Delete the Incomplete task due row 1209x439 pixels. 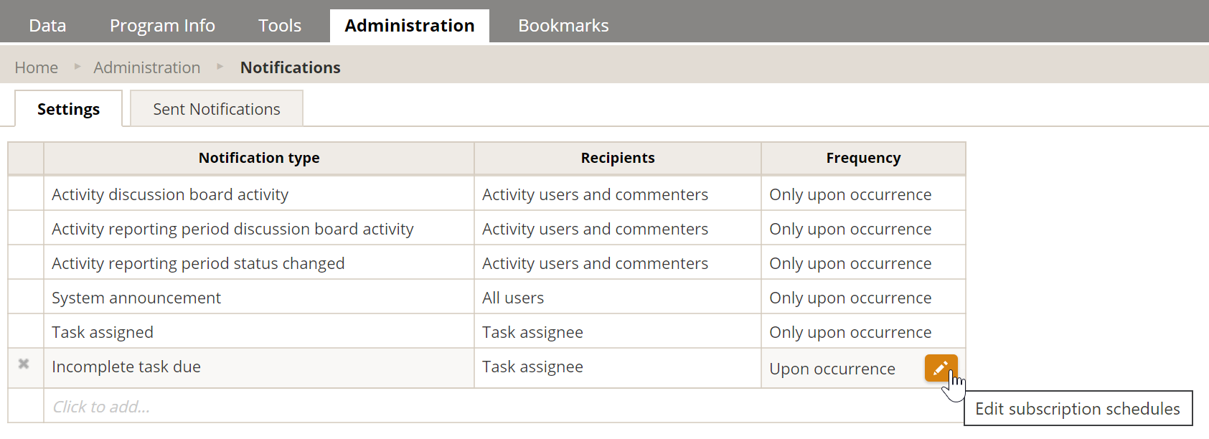pos(24,364)
